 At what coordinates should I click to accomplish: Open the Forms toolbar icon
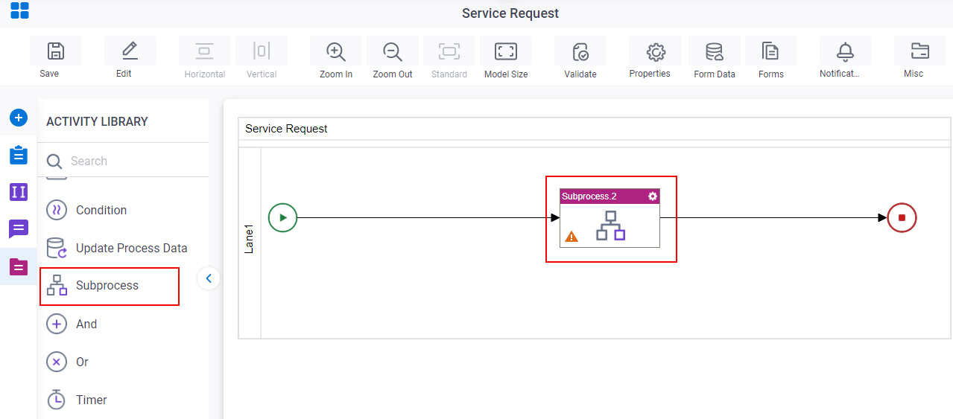[x=771, y=51]
